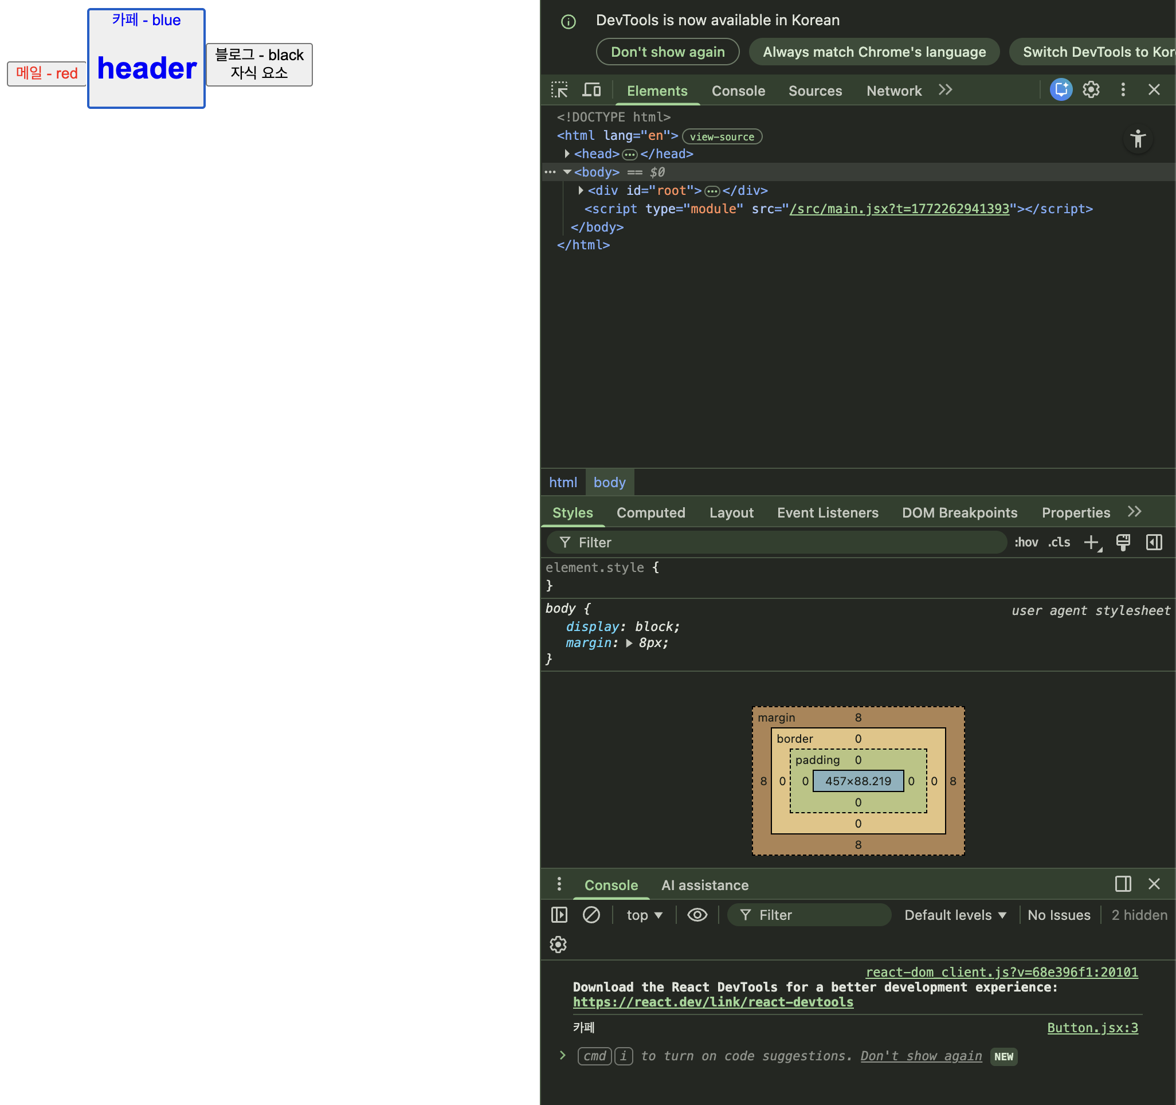Expand the head element node
Screen dimensions: 1176x1105
567,154
